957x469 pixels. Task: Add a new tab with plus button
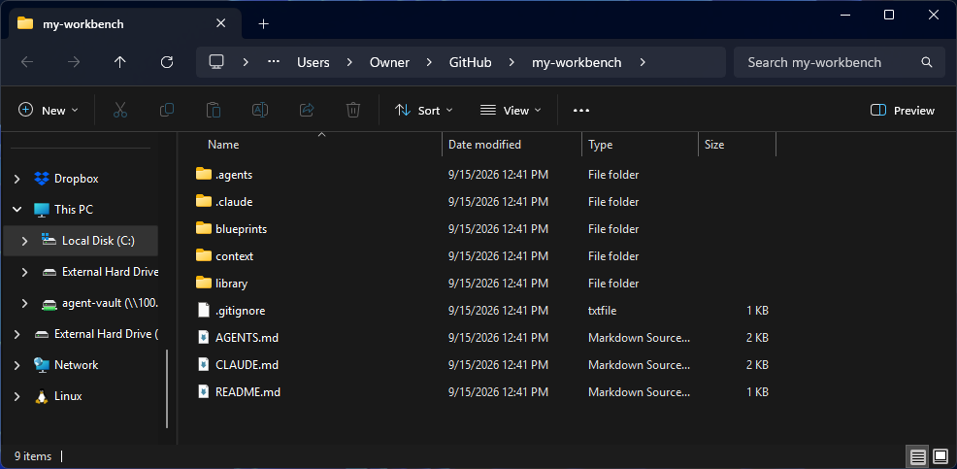(x=264, y=24)
